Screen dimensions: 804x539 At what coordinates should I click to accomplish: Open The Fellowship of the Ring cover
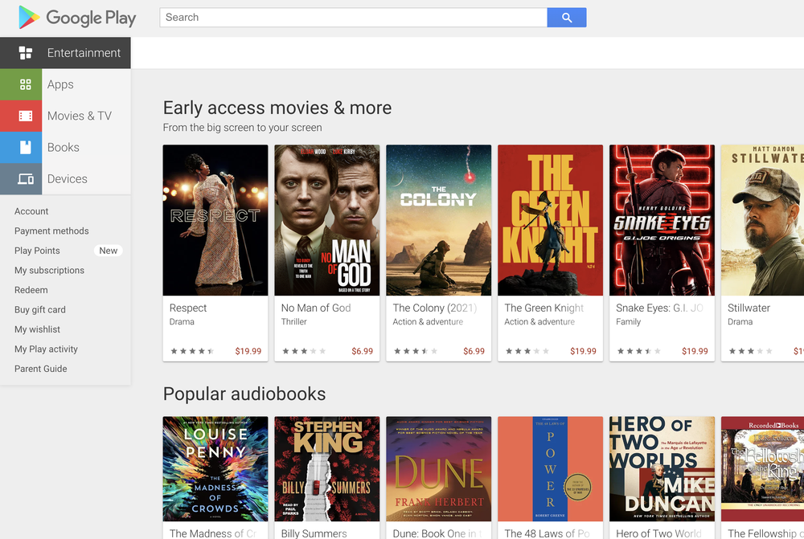coord(762,469)
